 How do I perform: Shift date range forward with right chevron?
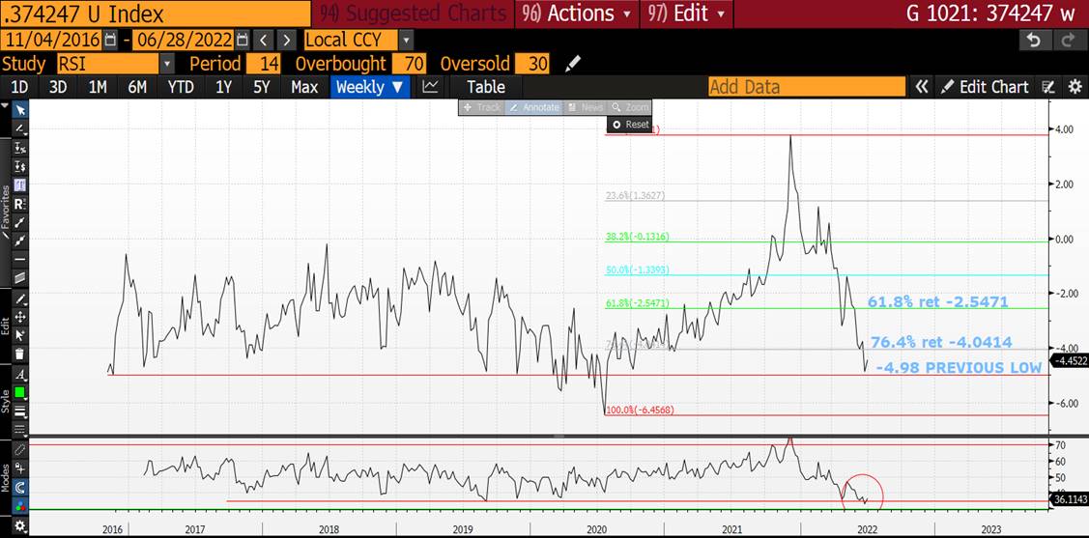click(285, 40)
